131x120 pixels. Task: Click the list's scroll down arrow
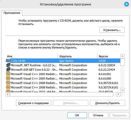(122, 90)
